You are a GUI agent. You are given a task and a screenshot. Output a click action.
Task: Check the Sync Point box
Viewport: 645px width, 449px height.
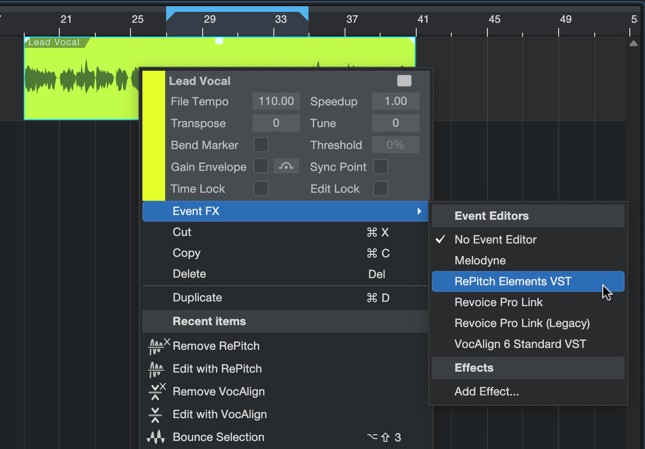point(381,167)
